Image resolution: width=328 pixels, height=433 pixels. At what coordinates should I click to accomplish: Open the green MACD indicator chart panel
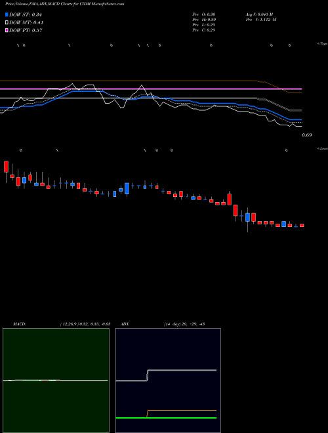[x=56, y=381]
